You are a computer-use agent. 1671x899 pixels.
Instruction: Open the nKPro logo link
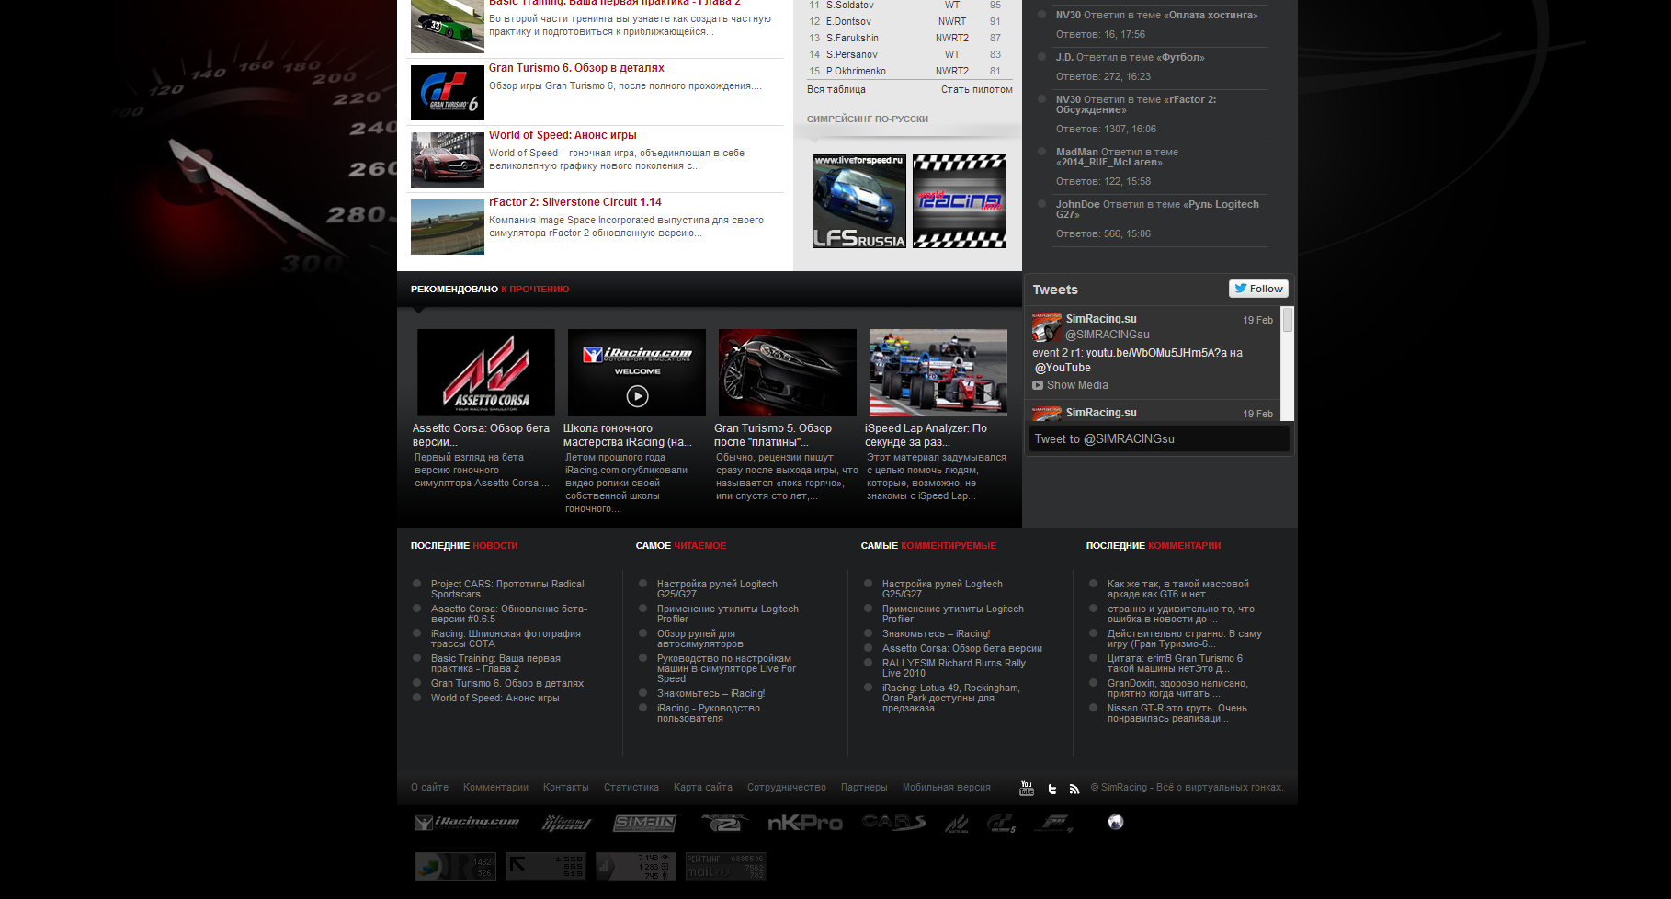click(x=804, y=823)
